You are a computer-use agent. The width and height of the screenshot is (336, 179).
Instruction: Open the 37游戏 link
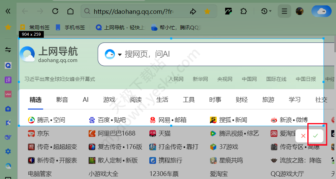click(224, 147)
